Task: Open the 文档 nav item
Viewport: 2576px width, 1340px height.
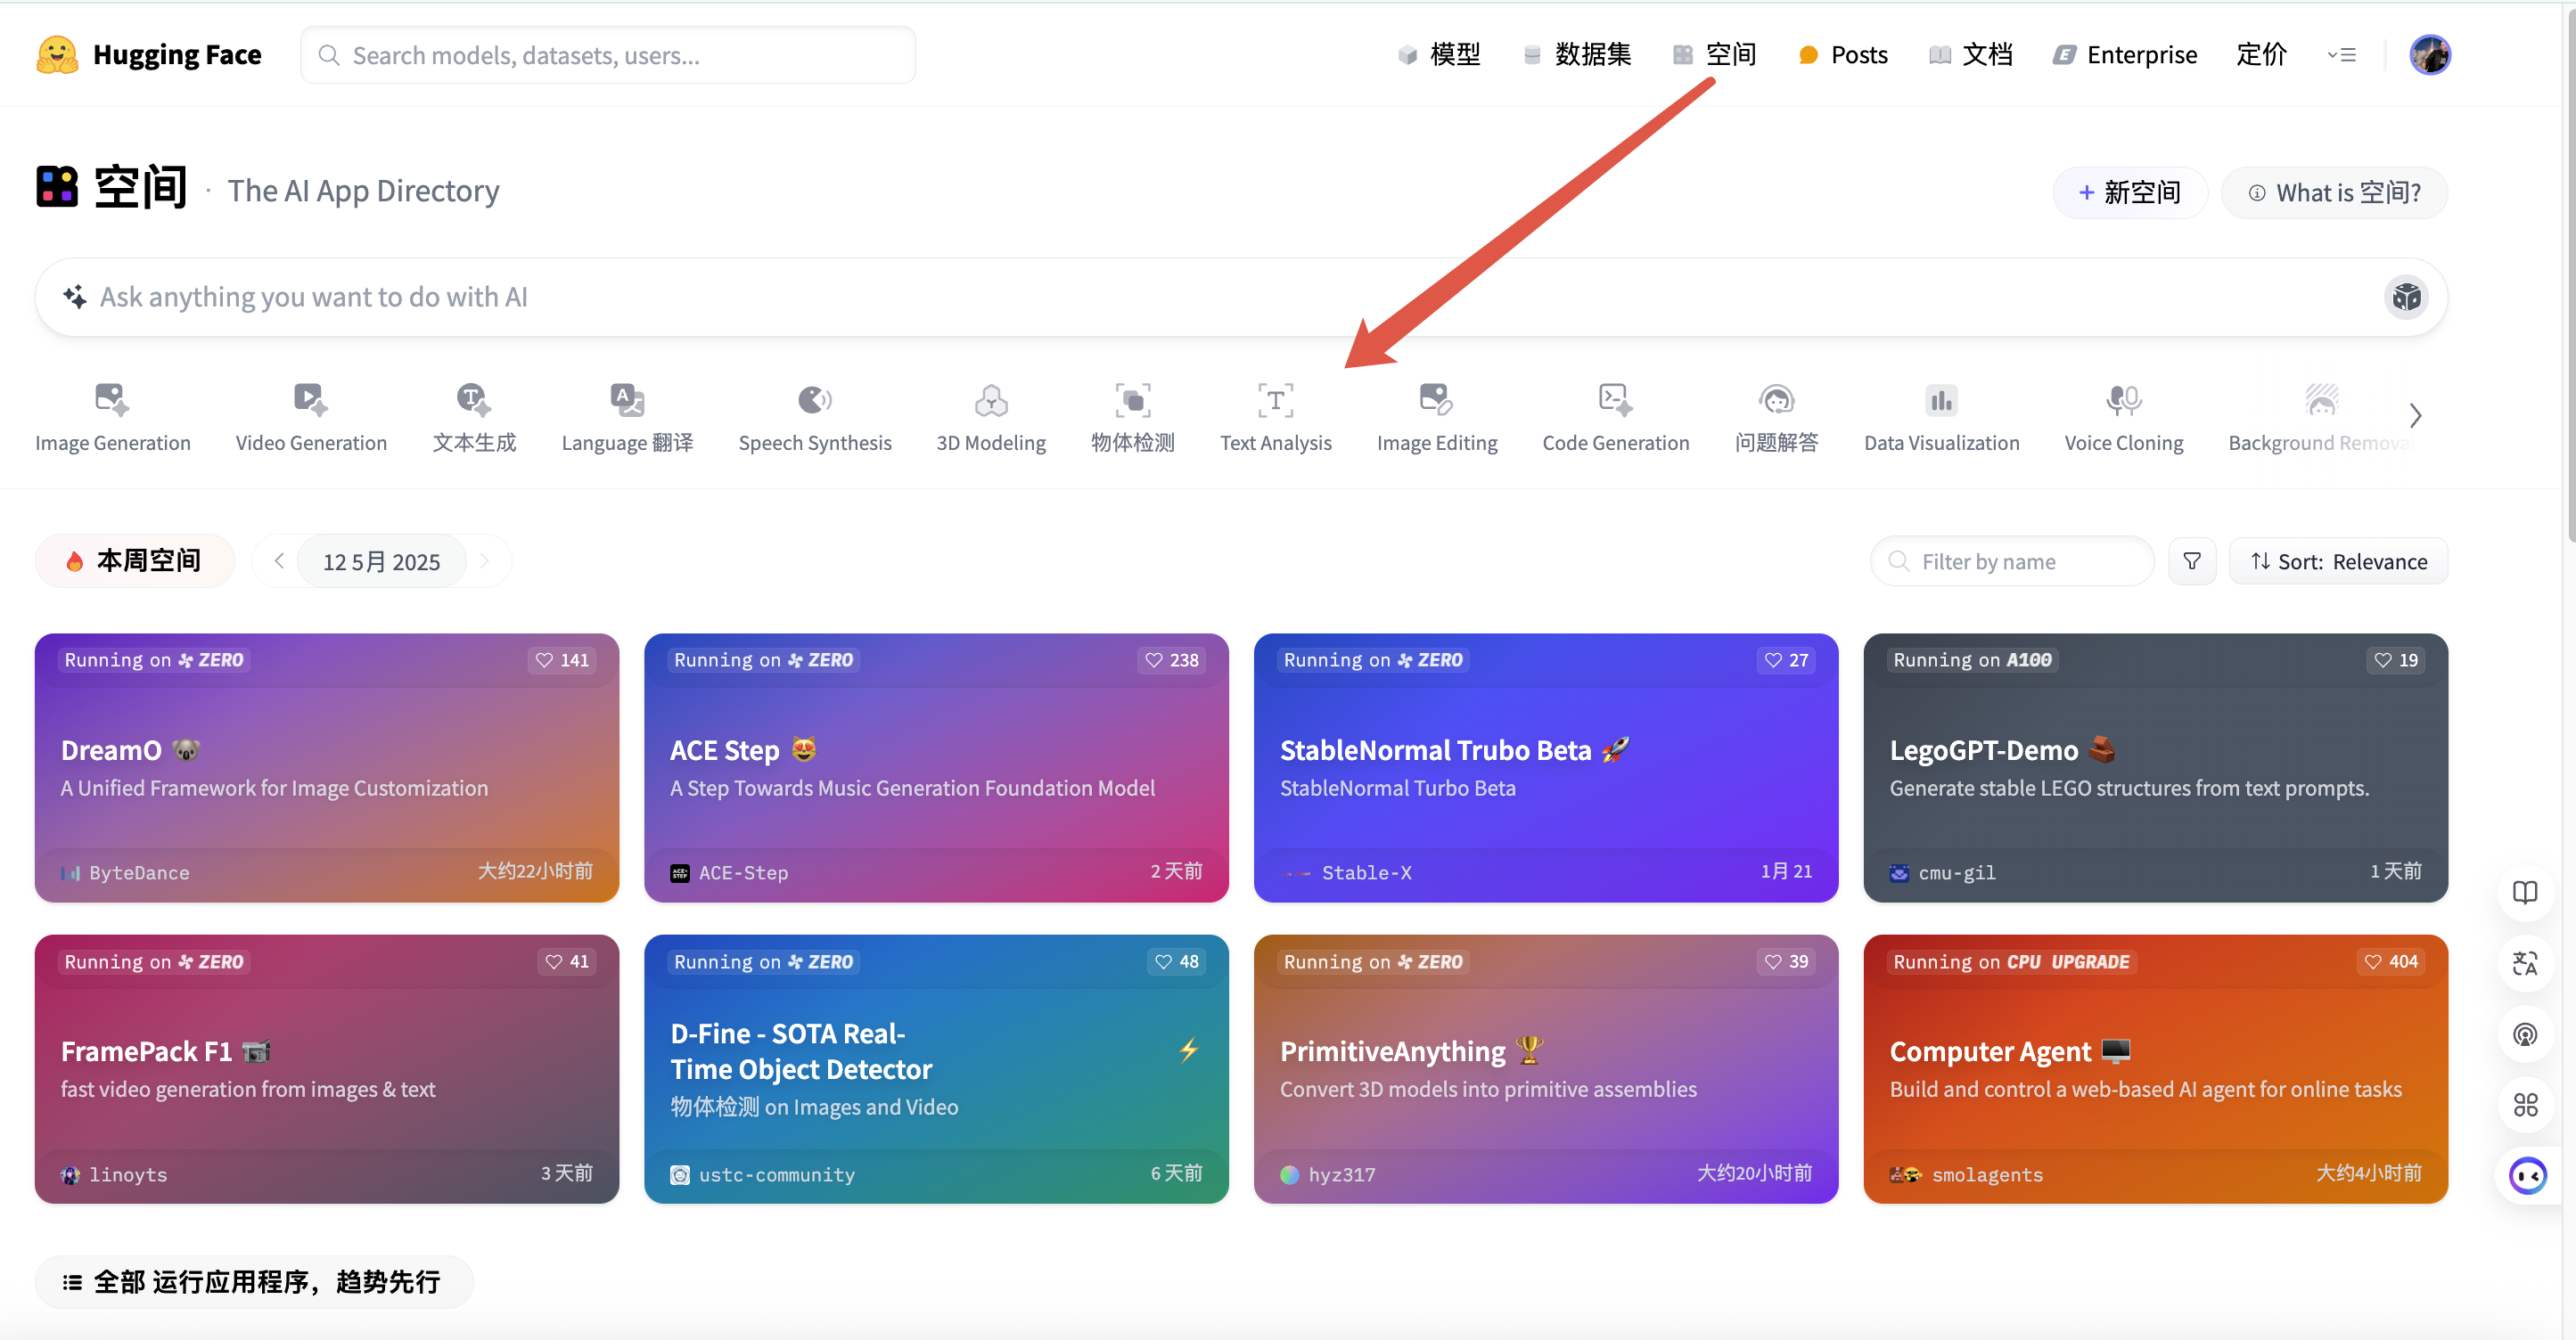Action: point(1971,55)
